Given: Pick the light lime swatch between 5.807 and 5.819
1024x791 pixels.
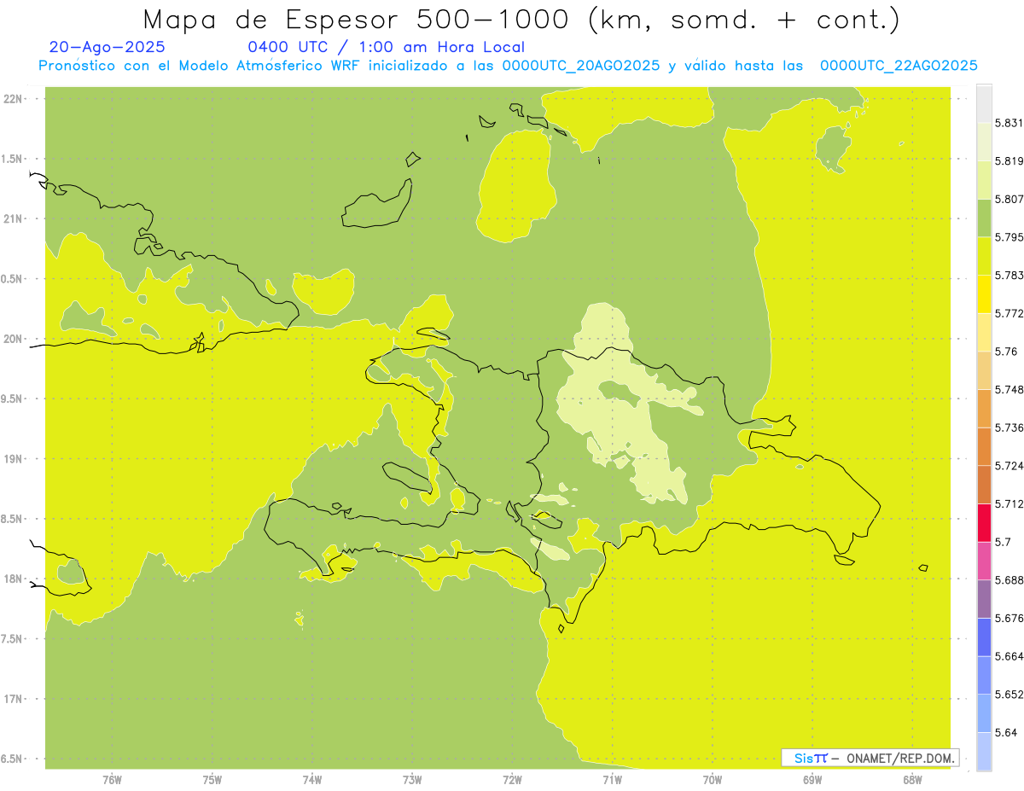Looking at the screenshot, I should click(984, 180).
